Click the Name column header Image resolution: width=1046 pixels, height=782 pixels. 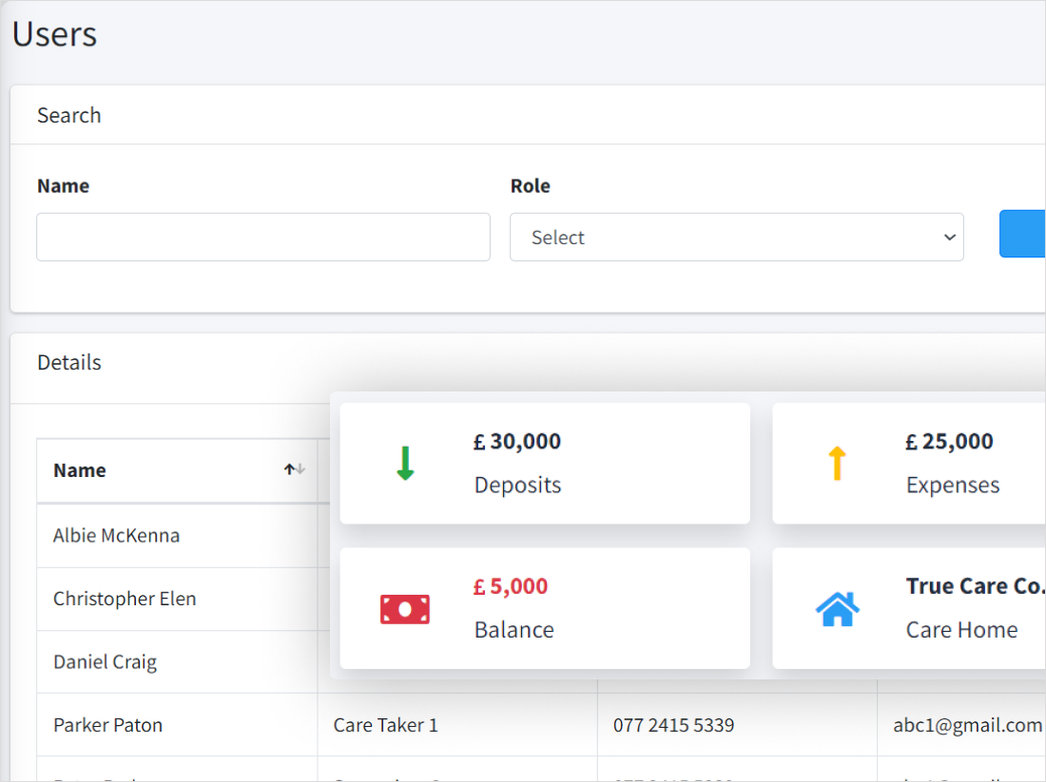point(80,470)
